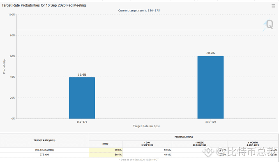Open the chart hamburger menu icon
Viewport: 279px width, 162px height.
pos(273,6)
